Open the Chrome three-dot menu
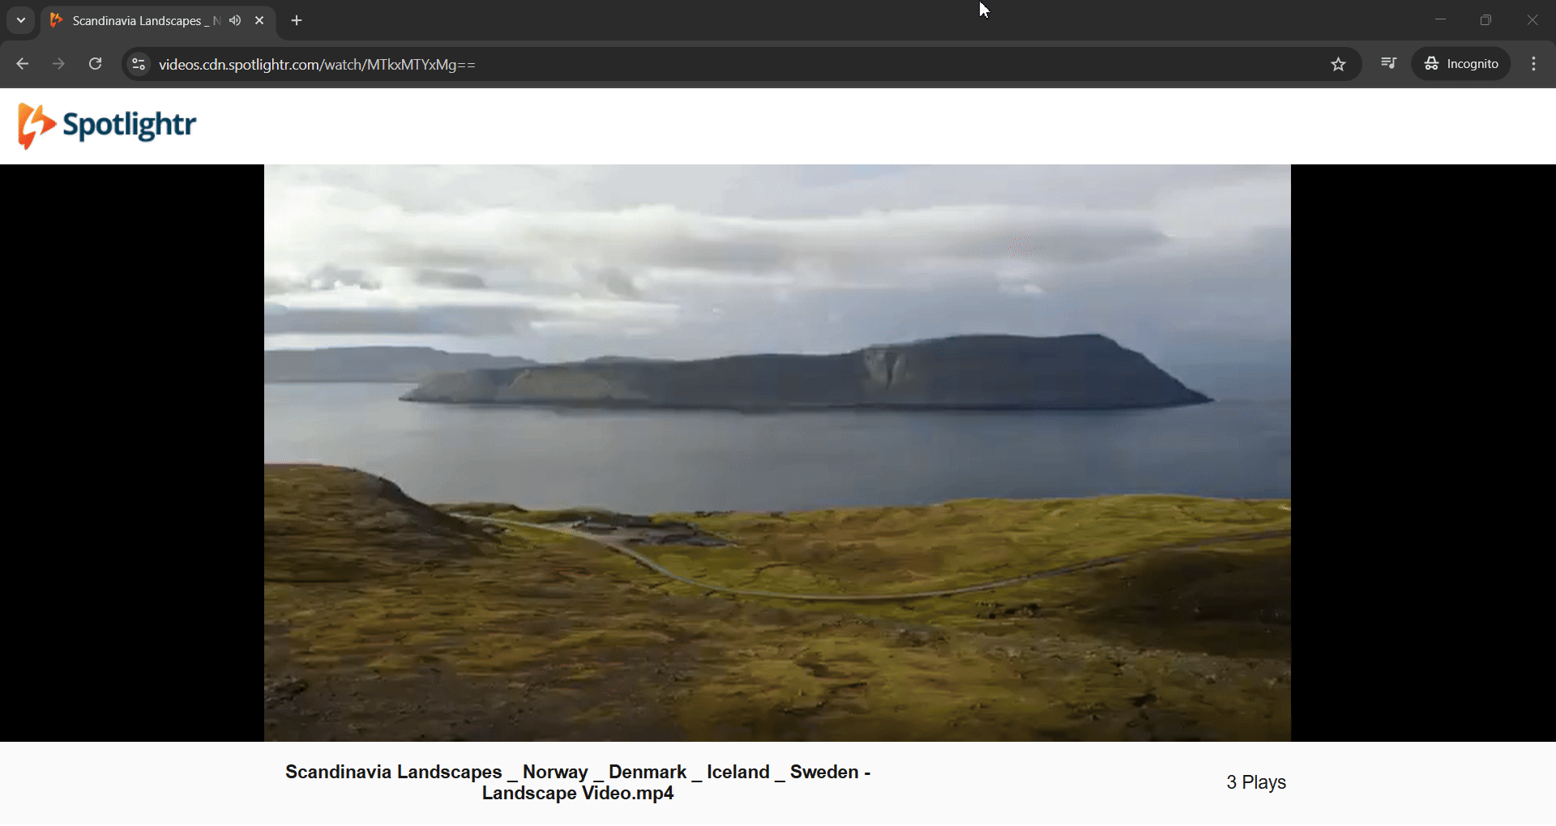Viewport: 1556px width, 826px height. [1533, 63]
